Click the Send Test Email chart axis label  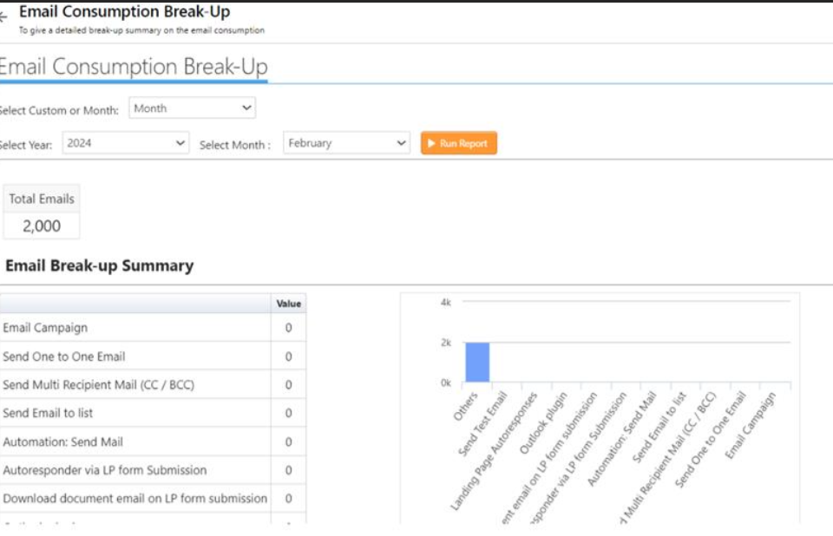485,421
